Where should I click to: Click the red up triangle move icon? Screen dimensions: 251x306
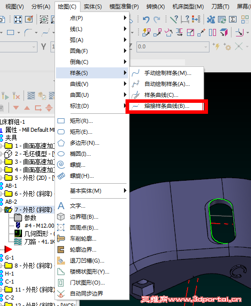point(27,108)
